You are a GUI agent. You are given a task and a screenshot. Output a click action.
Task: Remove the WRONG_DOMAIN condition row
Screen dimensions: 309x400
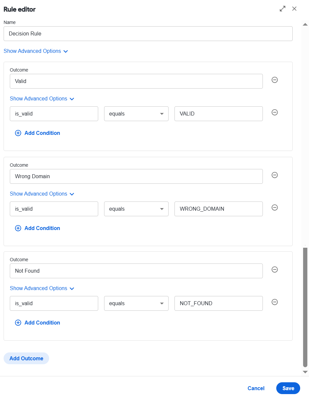275,207
